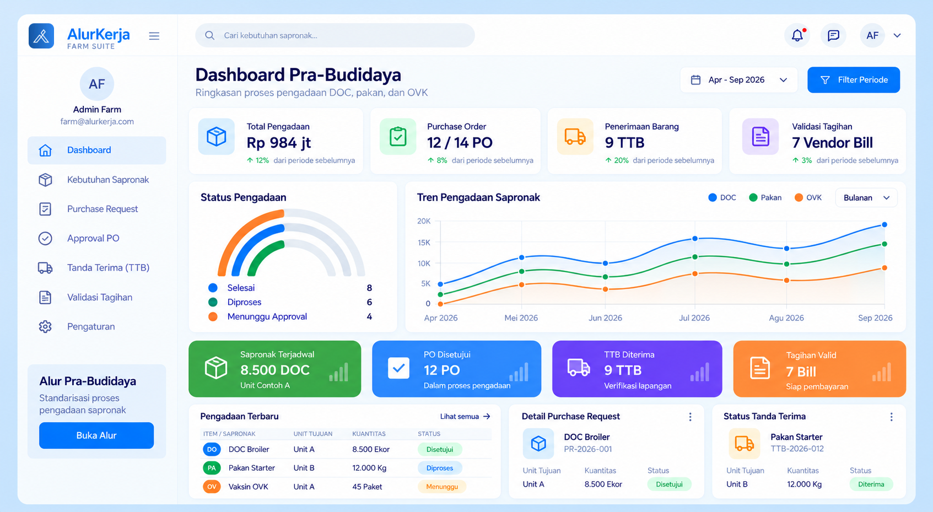The width and height of the screenshot is (933, 512).
Task: Click the Menunggu Approval orange legend dot
Action: coord(213,316)
